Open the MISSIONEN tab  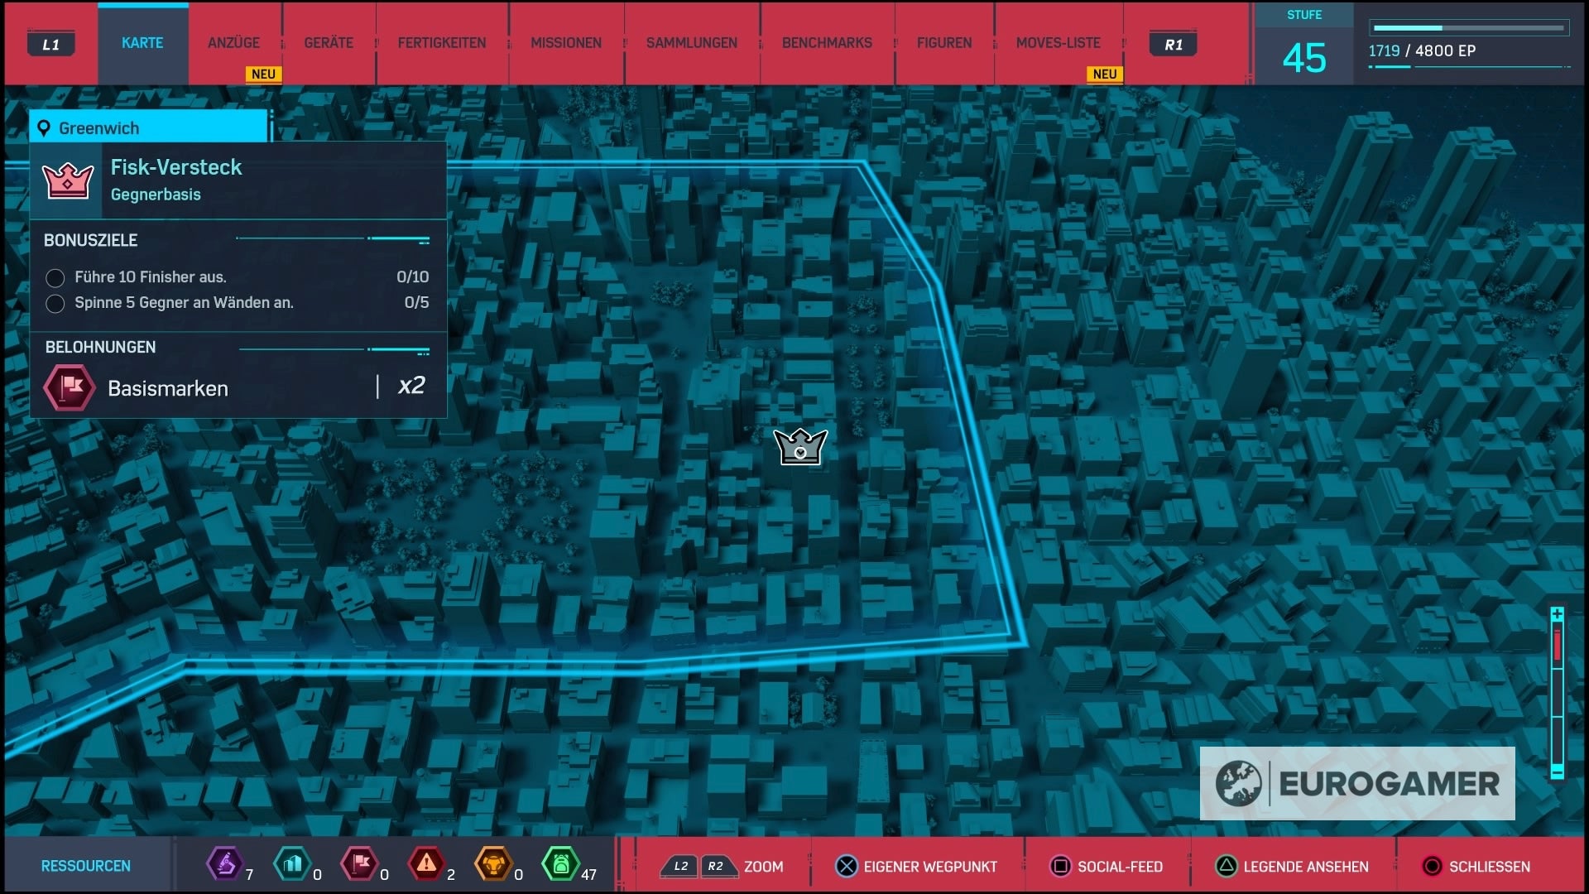(x=566, y=43)
